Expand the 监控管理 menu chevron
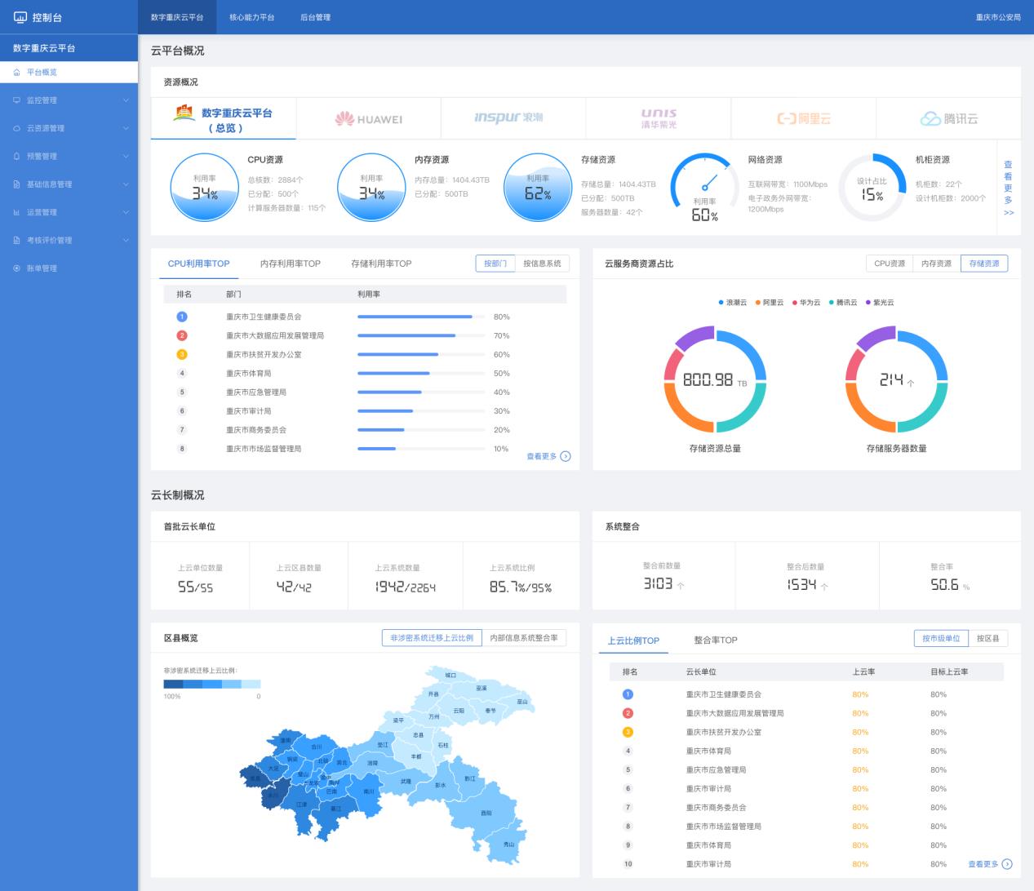 (126, 100)
